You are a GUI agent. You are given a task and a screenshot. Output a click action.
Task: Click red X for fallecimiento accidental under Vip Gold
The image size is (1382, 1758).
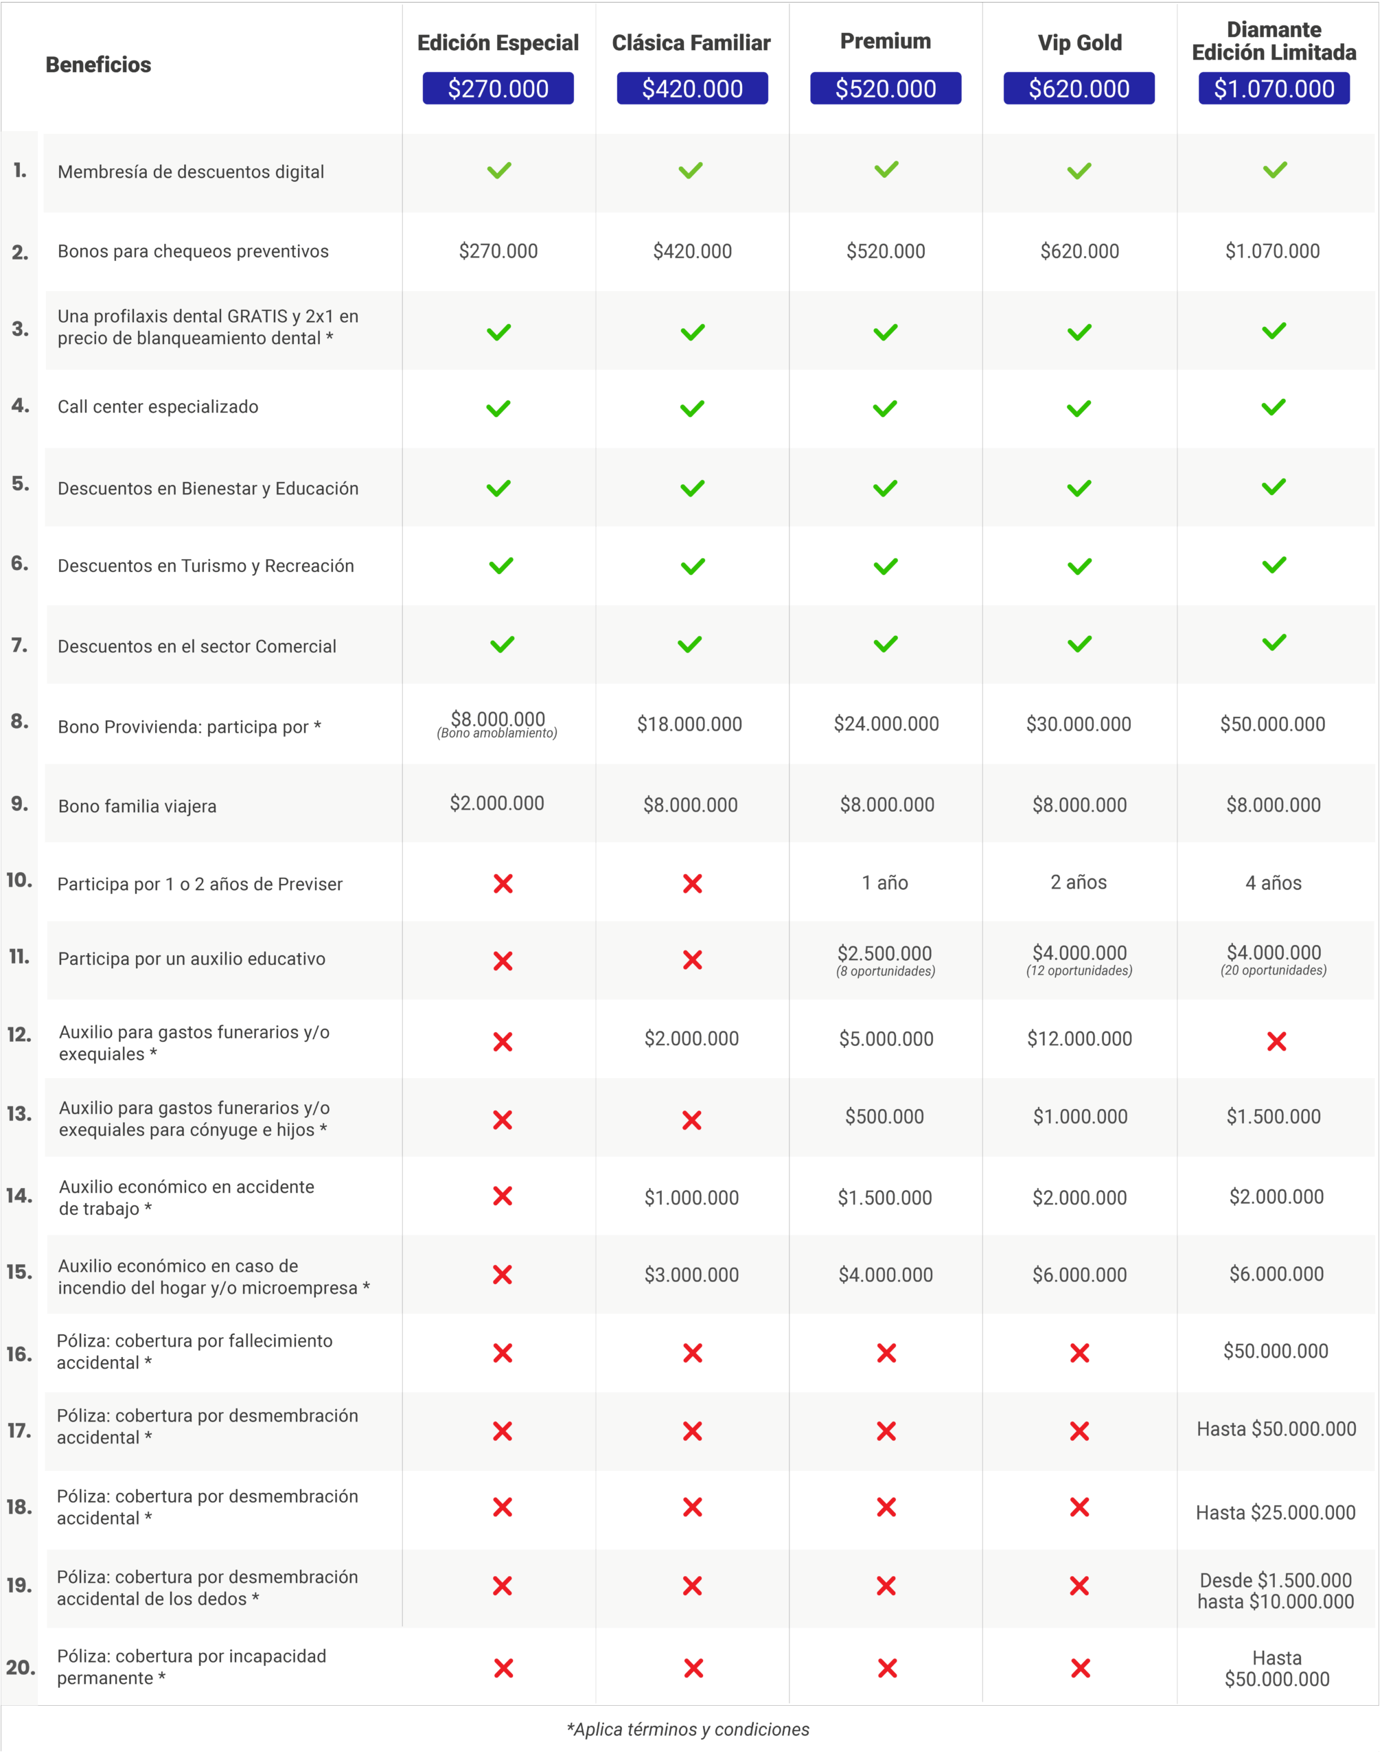coord(1079,1354)
